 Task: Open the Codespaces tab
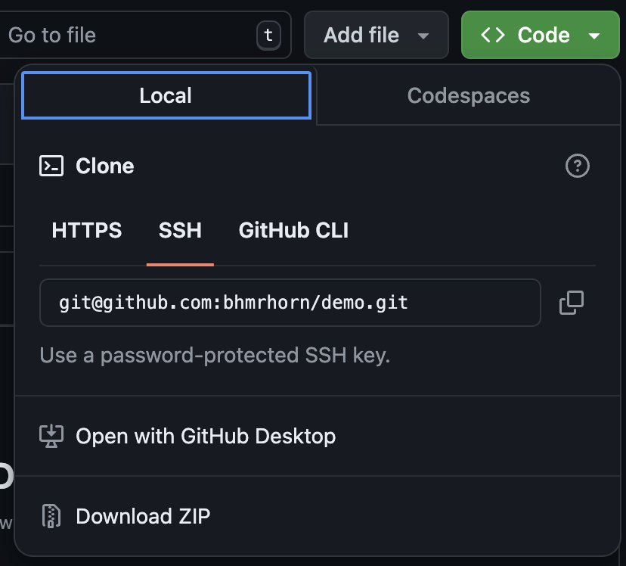coord(468,95)
